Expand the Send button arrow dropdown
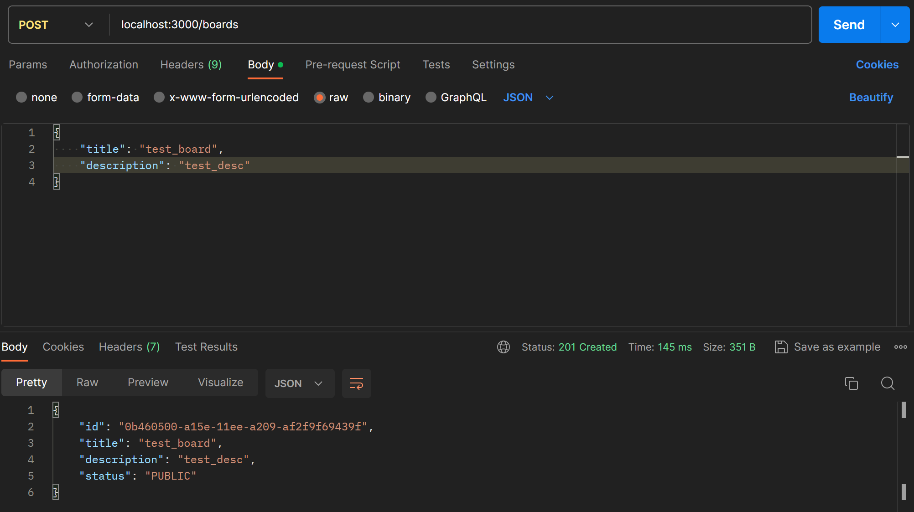 [895, 25]
